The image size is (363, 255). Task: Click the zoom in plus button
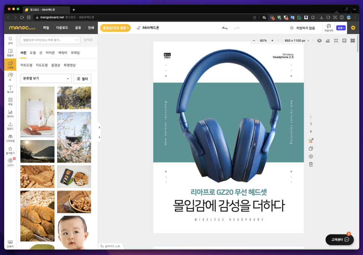[272, 40]
